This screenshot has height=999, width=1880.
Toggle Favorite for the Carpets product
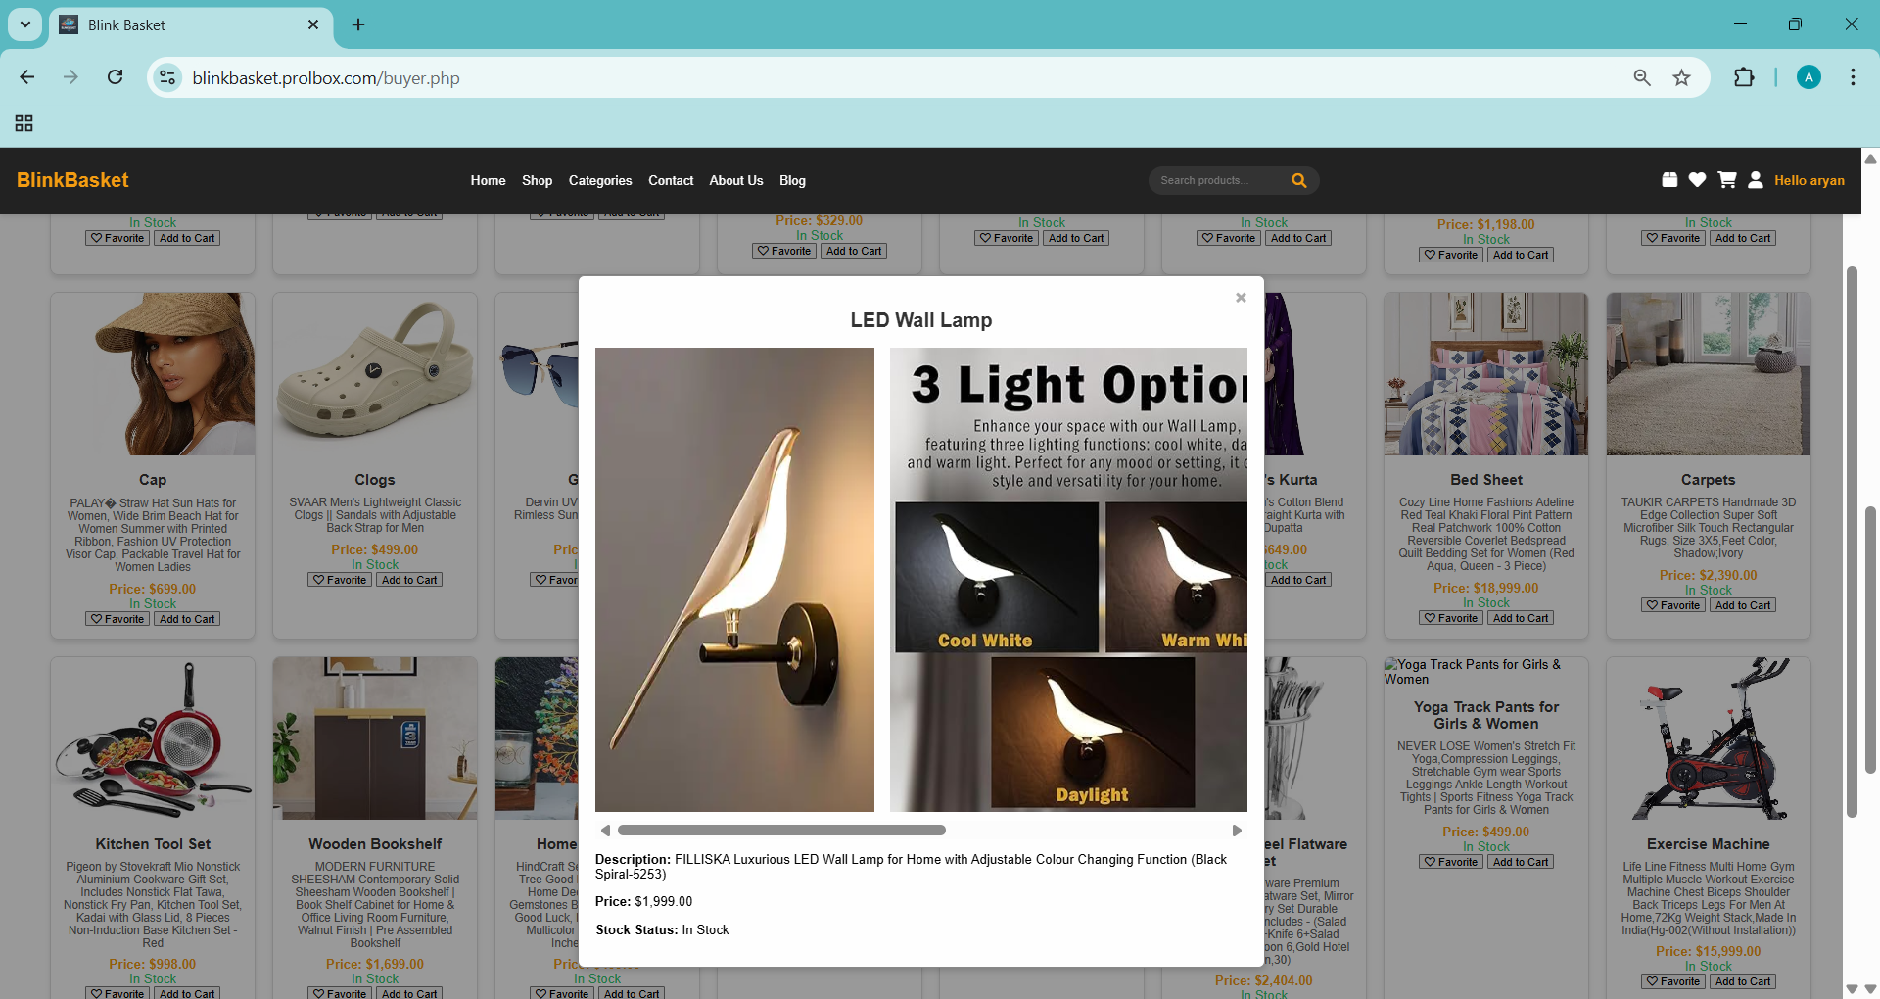1672,605
